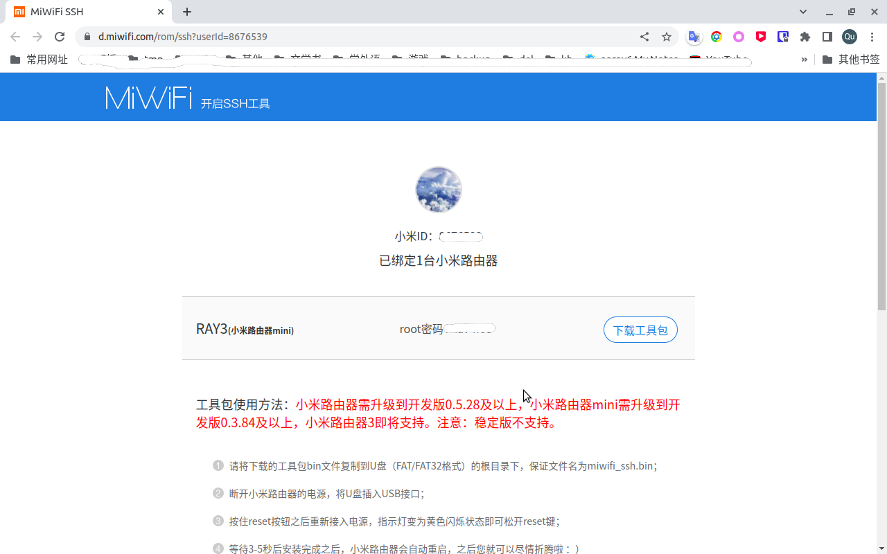Click the 已绑定1台小米路由器 text
The image size is (887, 554).
(439, 261)
